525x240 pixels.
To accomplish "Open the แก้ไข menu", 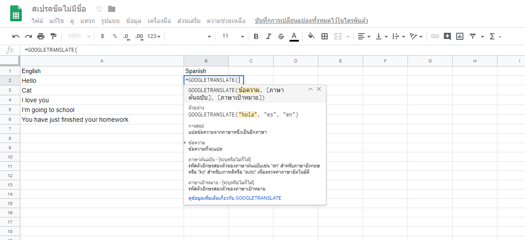I will point(57,21).
